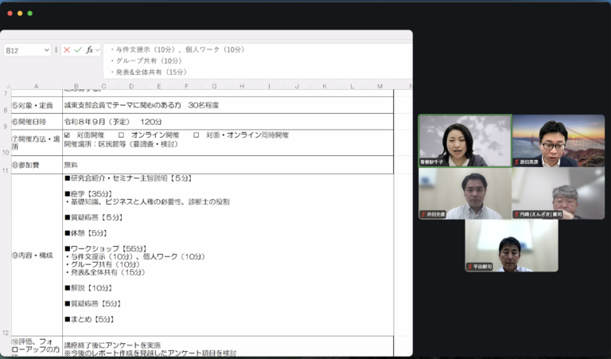Click the cell labeled ⑩評価、フォローアップの方法

pyautogui.click(x=37, y=346)
